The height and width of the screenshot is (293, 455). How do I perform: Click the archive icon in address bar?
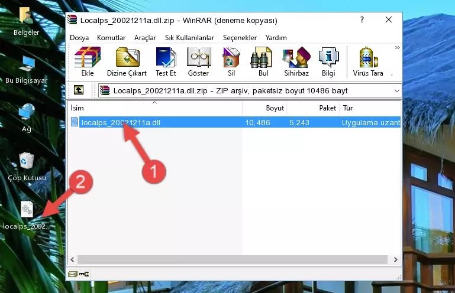pos(105,91)
